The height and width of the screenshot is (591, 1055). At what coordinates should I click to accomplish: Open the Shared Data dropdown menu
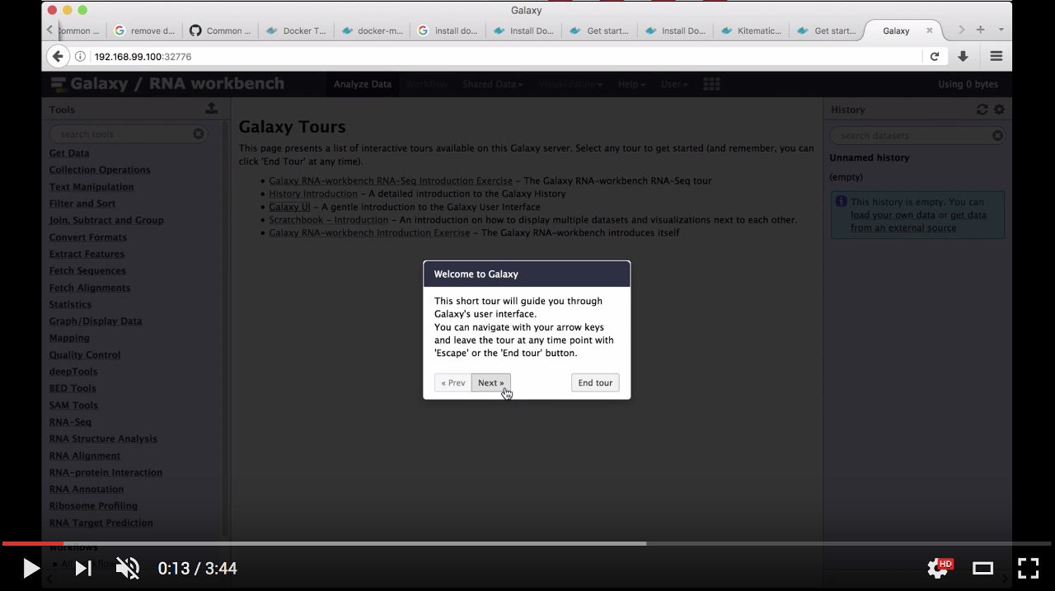click(x=492, y=84)
